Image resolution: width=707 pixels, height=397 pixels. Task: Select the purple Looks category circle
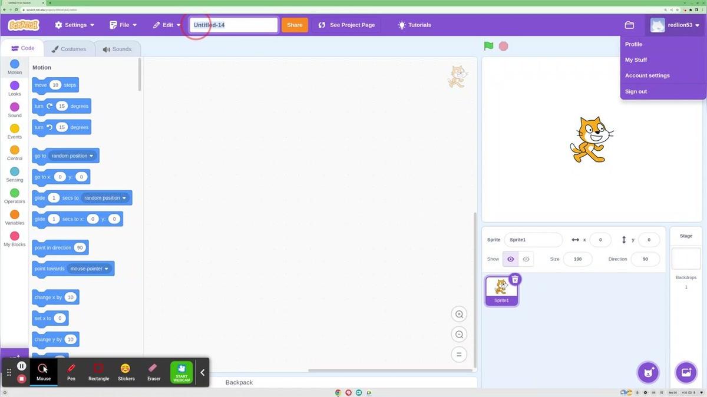click(15, 86)
